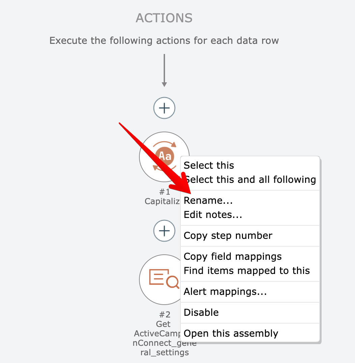Choose "Select this" from the context menu
355x363 pixels.
tap(209, 165)
